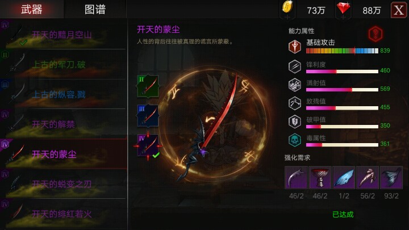The width and height of the screenshot is (409, 230).
Task: Click the goblet material thumbnail showing 46/2
Action: [x=320, y=178]
